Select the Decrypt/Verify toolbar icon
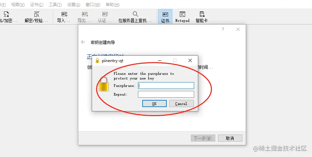The height and width of the screenshot is (157, 312). coord(36,17)
